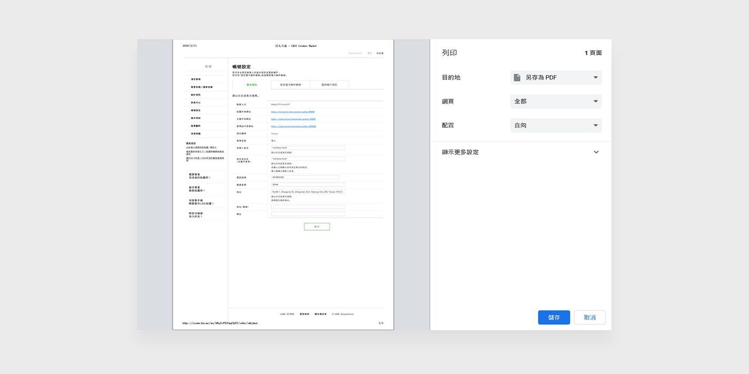The image size is (749, 374).
Task: Click the 設定電子郵件帳號 tab in preview
Action: point(291,85)
